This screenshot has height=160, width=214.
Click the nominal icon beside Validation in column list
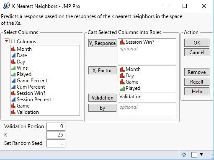point(13,112)
